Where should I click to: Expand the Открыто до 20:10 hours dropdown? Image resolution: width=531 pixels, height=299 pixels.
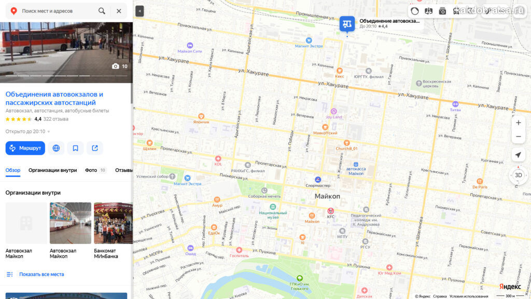27,131
